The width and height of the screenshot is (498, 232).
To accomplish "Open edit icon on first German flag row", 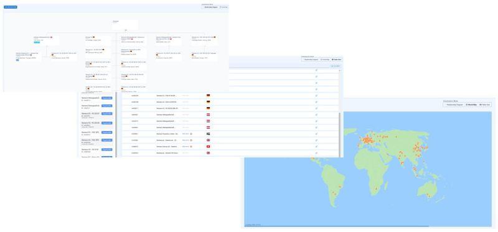I will [316, 96].
